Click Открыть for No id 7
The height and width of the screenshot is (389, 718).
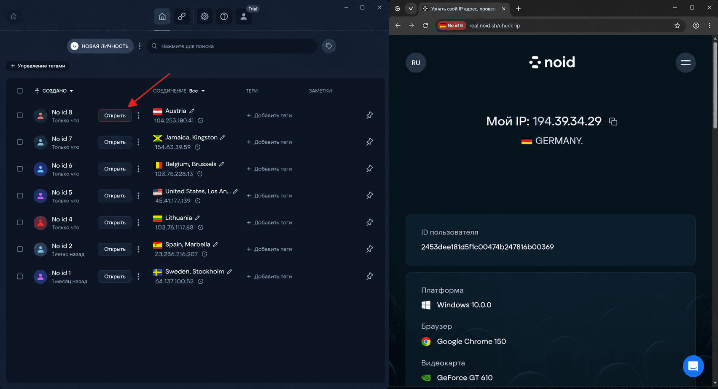115,142
